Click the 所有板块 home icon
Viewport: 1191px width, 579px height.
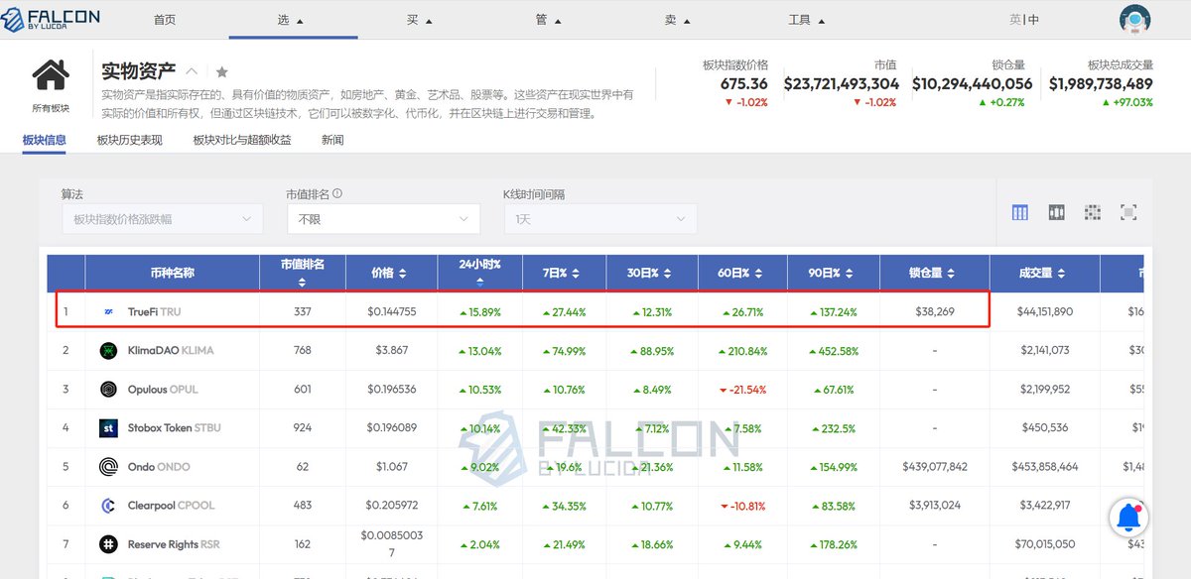[51, 75]
